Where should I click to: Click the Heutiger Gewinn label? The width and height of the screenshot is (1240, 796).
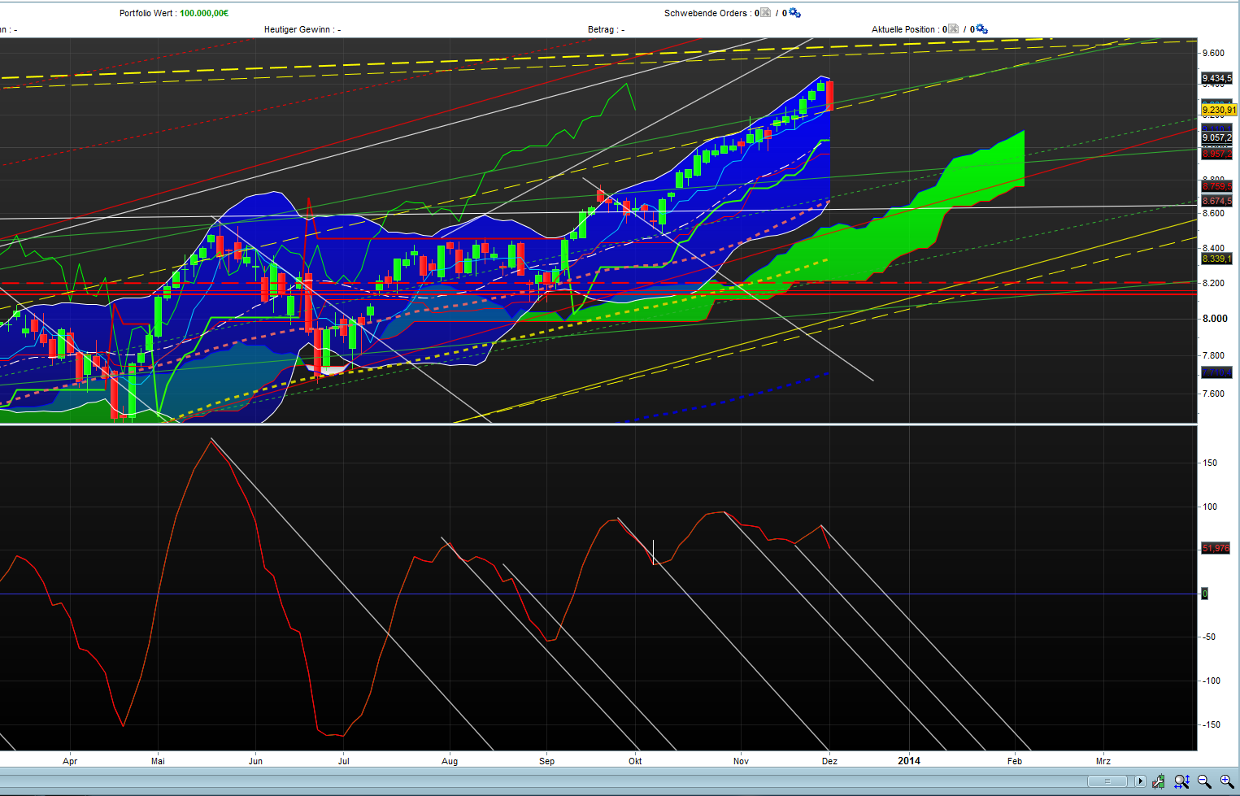click(297, 29)
